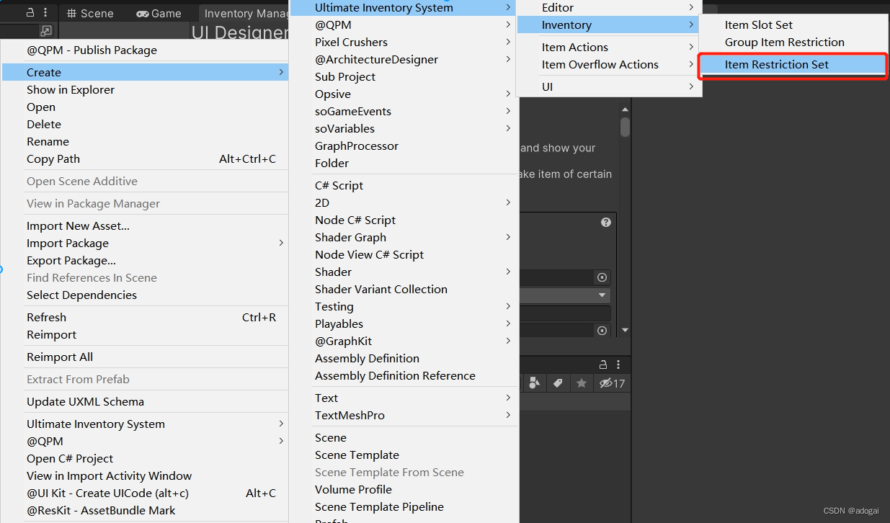Choose Reimport All
The width and height of the screenshot is (890, 523).
[x=145, y=357]
